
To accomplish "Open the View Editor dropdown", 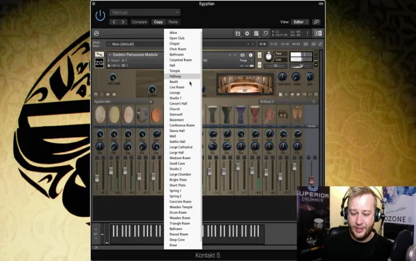I will click(300, 22).
